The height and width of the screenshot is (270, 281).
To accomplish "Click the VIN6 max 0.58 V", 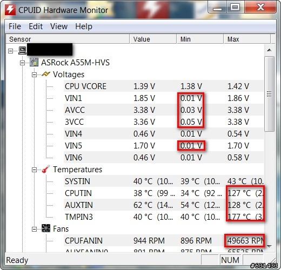I will (238, 158).
